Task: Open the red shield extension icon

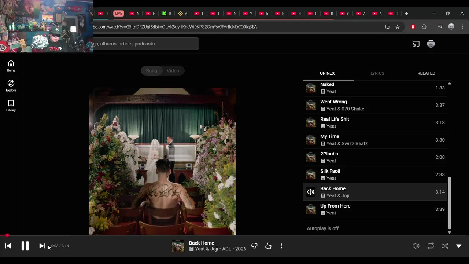Action: [413, 27]
